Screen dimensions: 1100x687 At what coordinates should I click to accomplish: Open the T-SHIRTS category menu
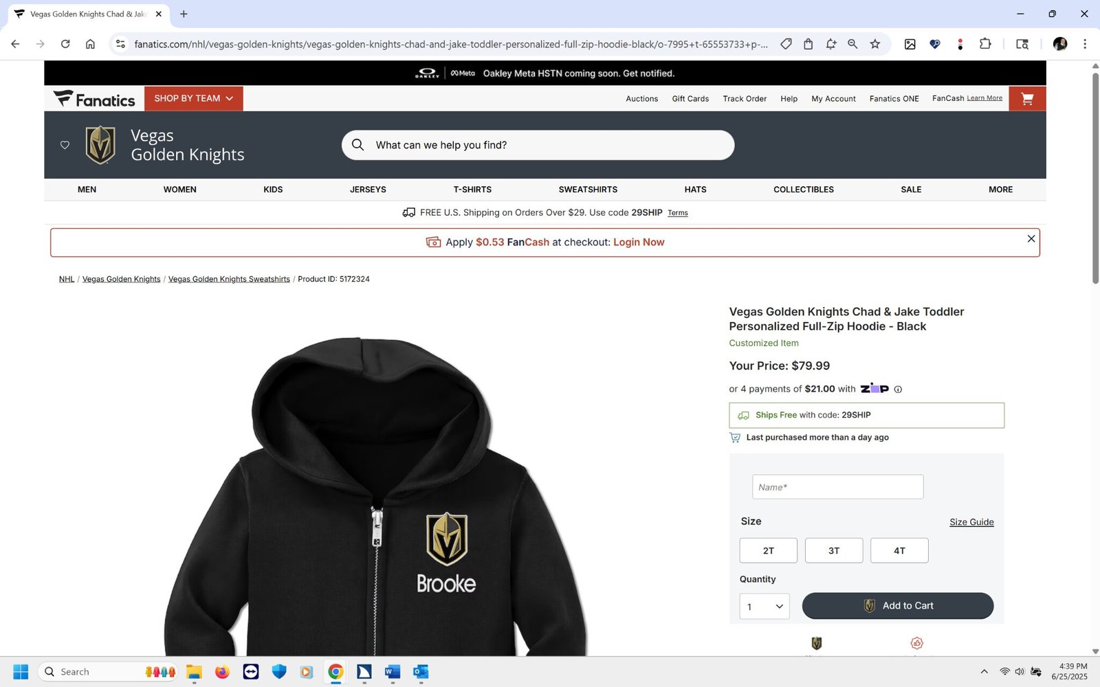[x=472, y=190]
